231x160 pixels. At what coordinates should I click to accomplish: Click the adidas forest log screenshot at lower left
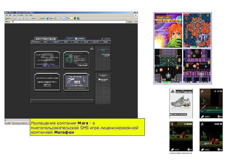pos(181,136)
